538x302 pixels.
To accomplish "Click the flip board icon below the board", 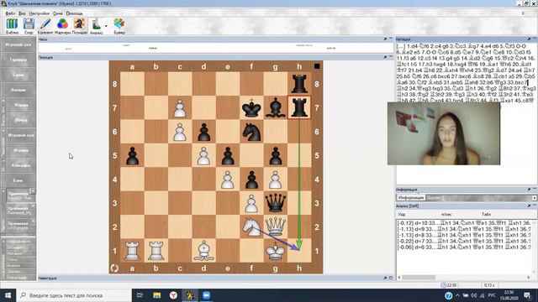I will click(114, 268).
